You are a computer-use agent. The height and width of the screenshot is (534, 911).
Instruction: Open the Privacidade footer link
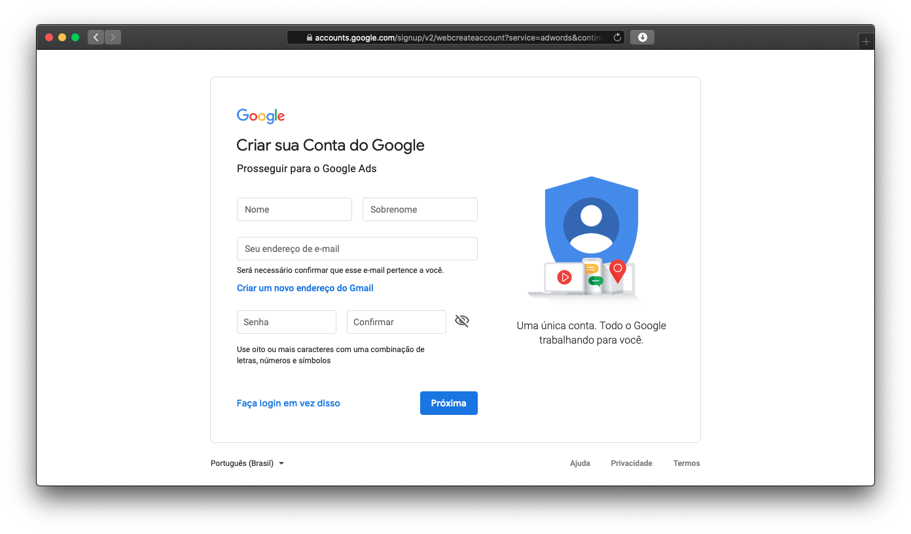click(632, 463)
